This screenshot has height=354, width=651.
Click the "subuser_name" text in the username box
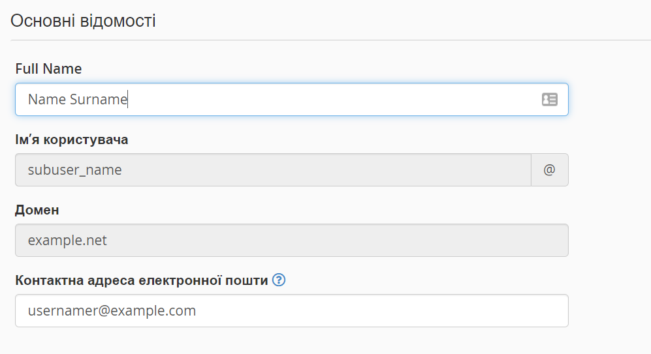click(74, 170)
